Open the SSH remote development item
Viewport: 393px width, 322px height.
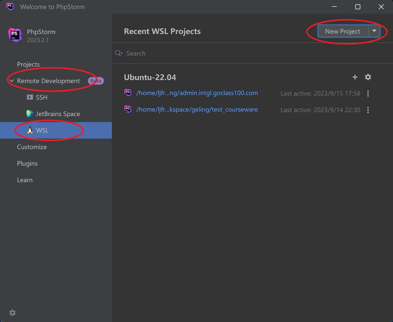pyautogui.click(x=42, y=97)
